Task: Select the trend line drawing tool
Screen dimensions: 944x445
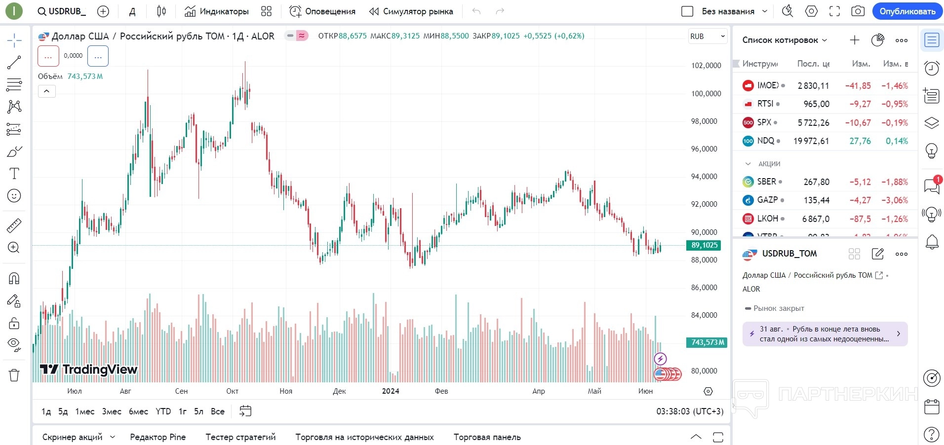Action: click(x=14, y=63)
